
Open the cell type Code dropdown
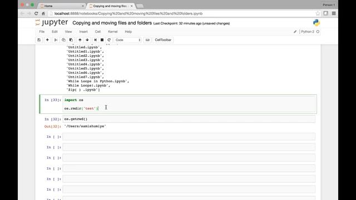point(127,40)
